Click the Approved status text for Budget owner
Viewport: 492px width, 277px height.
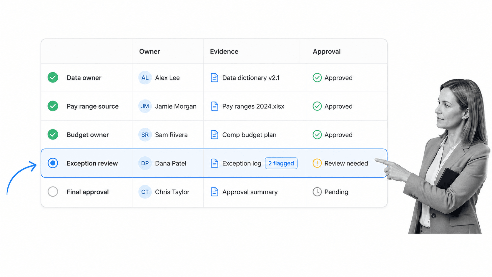338,135
